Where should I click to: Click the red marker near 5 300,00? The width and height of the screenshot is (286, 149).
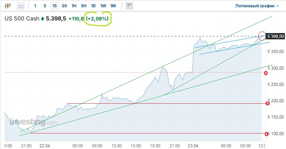266,73
